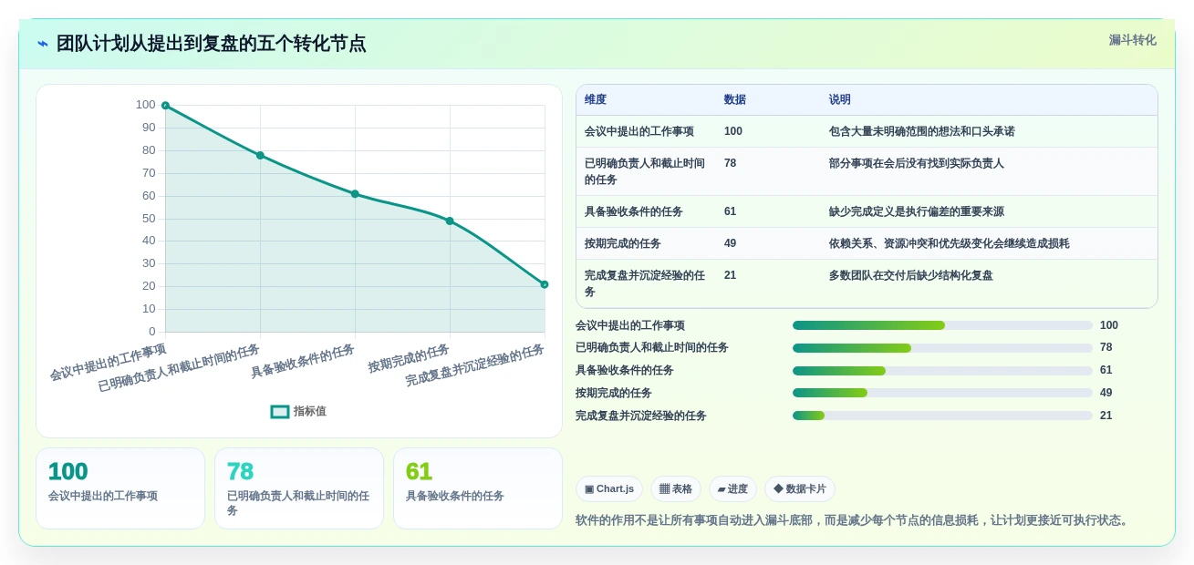Click the y-axis label 50 on chart
1194x565 pixels.
pyautogui.click(x=149, y=219)
